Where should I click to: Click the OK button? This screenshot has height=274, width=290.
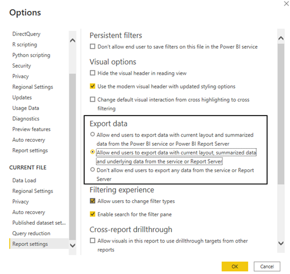pos(235,267)
